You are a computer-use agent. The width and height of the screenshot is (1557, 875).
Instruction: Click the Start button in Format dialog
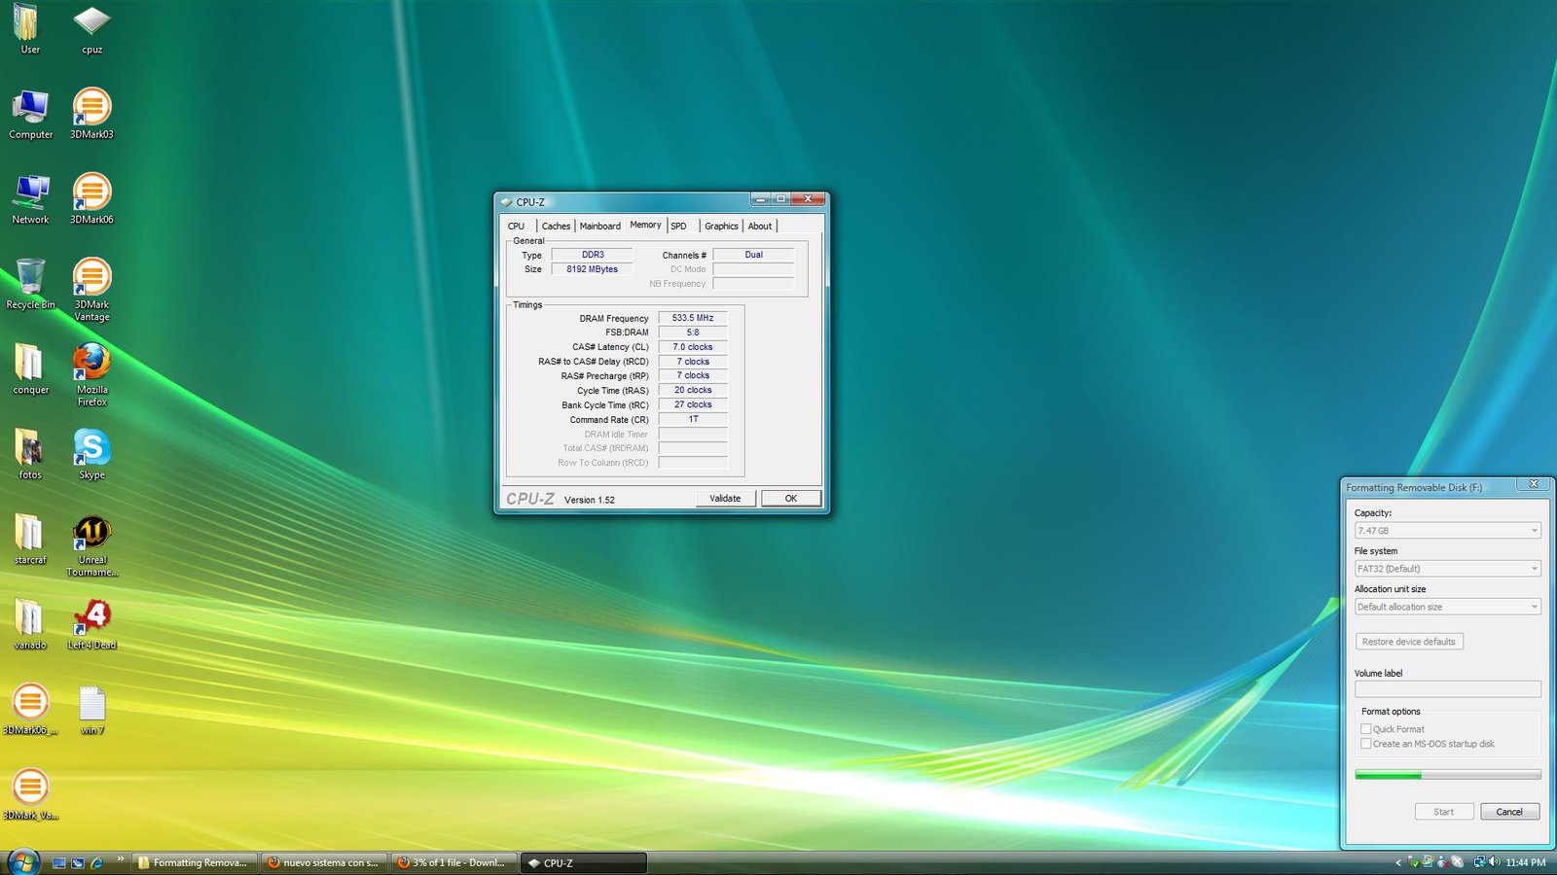pos(1444,812)
